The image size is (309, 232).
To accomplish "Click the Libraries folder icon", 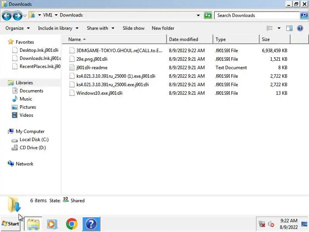I will (11, 83).
